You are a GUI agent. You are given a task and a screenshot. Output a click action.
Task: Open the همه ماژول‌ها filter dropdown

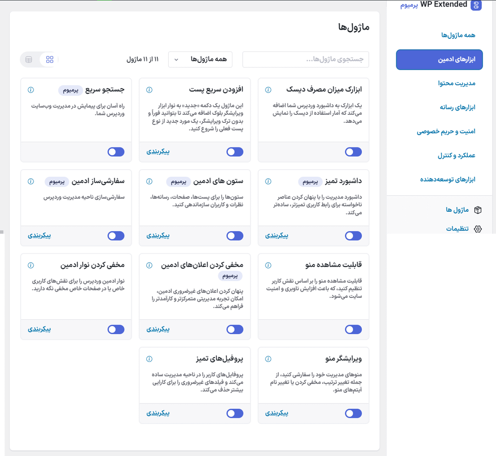(x=200, y=60)
